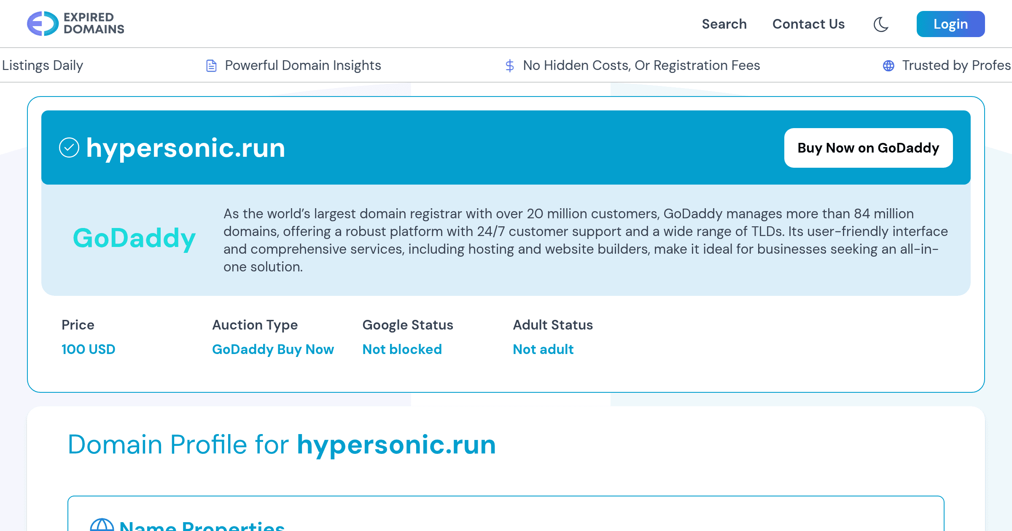Click Buy Now on GoDaddy button
1012x531 pixels.
point(868,148)
